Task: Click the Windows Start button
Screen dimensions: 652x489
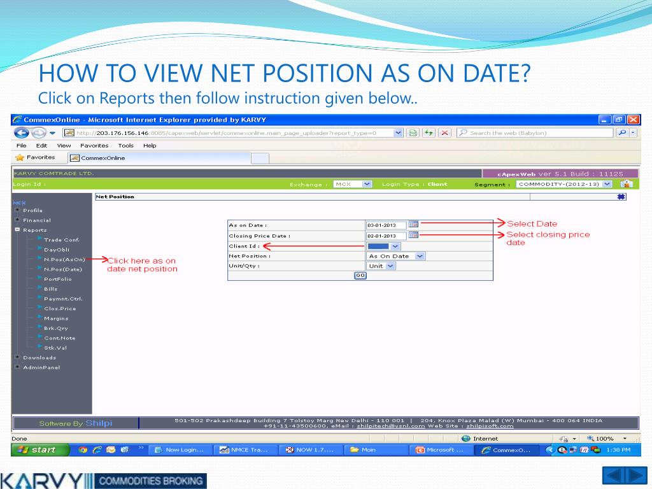Action: (39, 450)
